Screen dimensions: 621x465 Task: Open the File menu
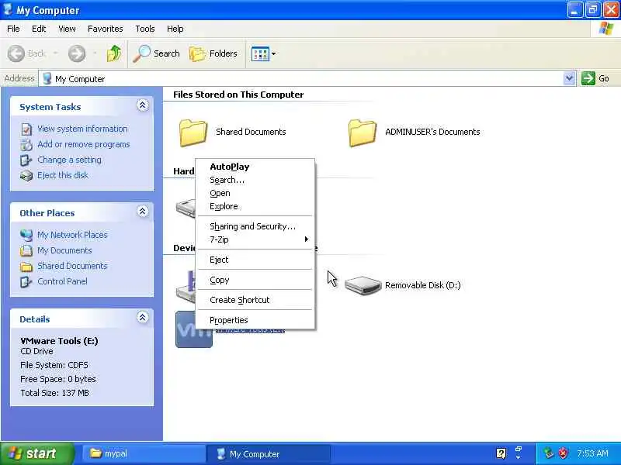[x=13, y=29]
